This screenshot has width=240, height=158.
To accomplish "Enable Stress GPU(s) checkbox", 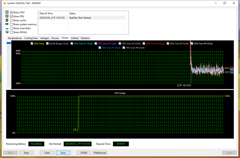I will (x=11, y=32).
